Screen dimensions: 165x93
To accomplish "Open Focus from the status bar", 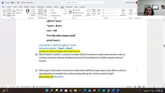I will [129, 87].
